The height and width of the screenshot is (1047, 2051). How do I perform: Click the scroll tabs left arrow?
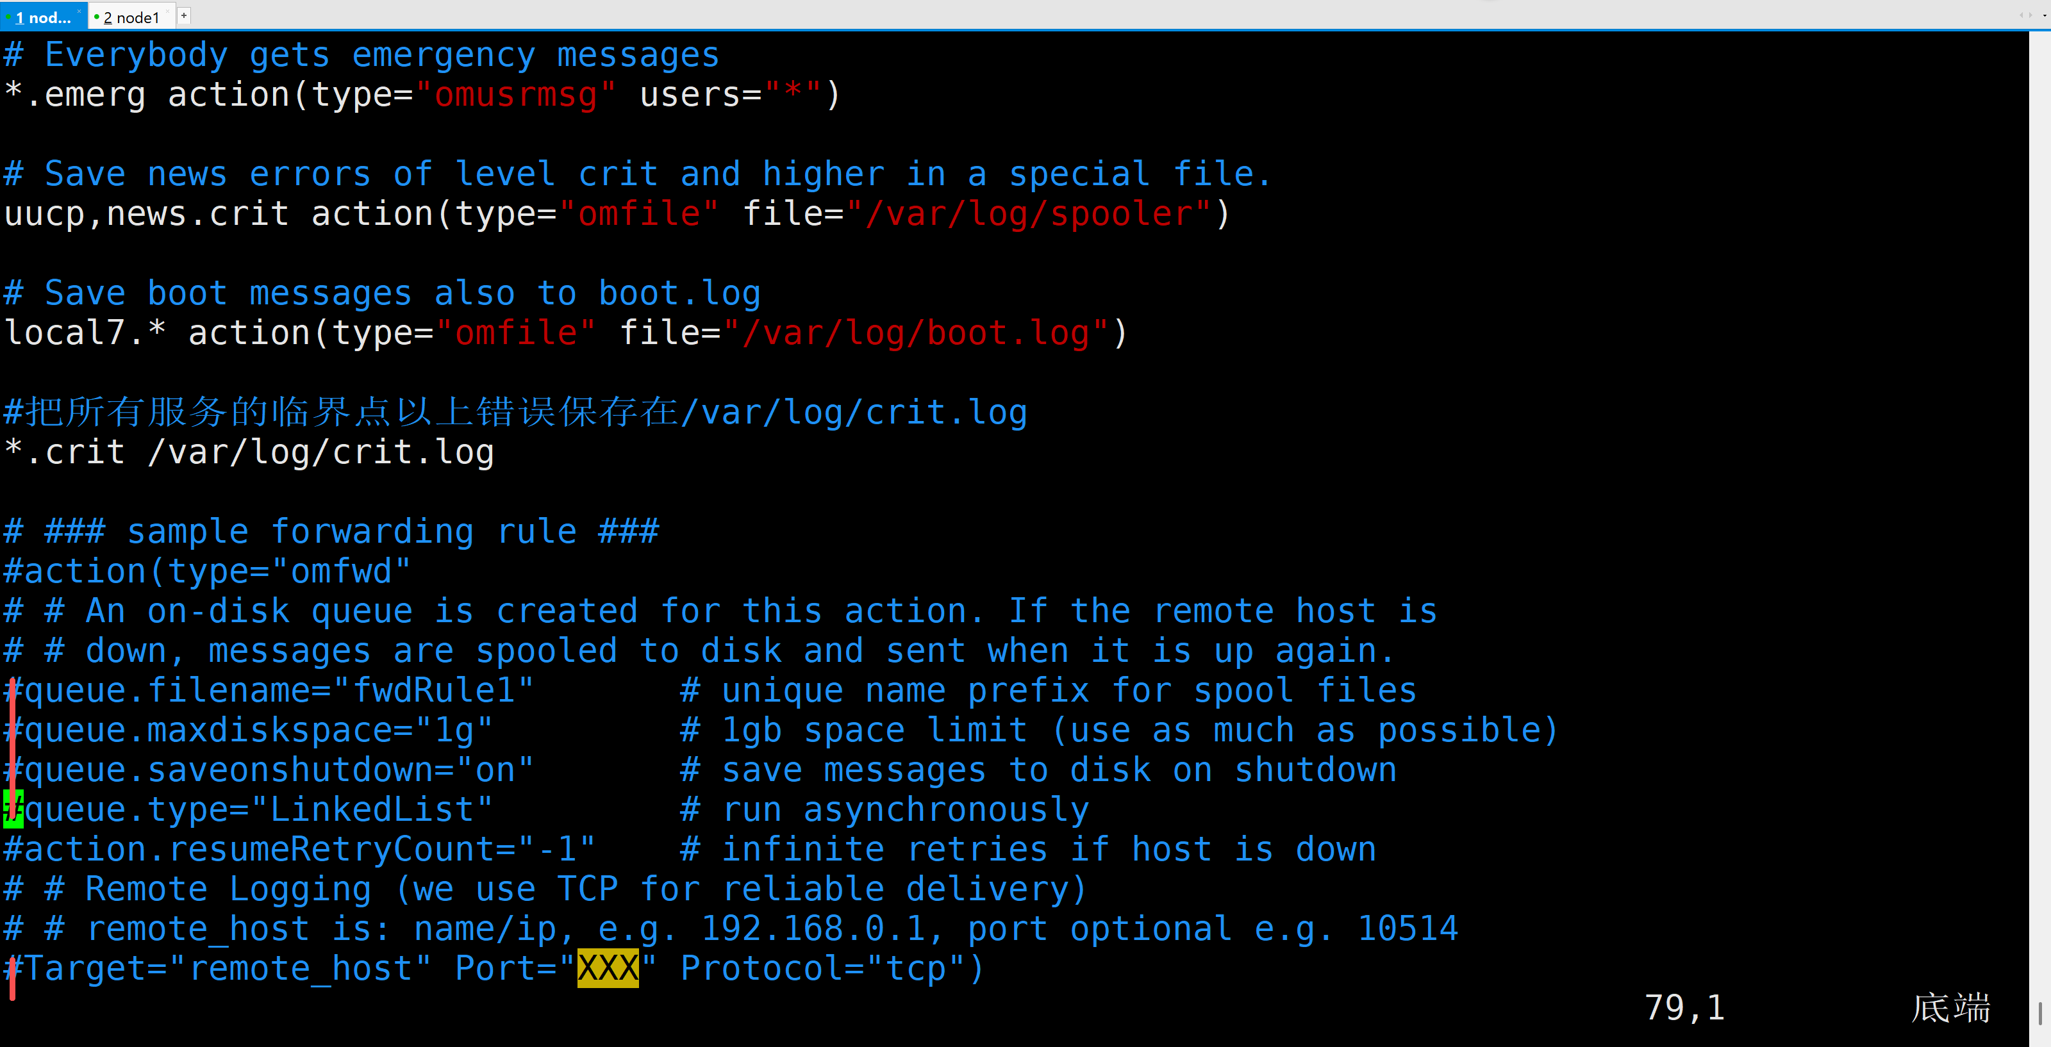tap(2022, 15)
